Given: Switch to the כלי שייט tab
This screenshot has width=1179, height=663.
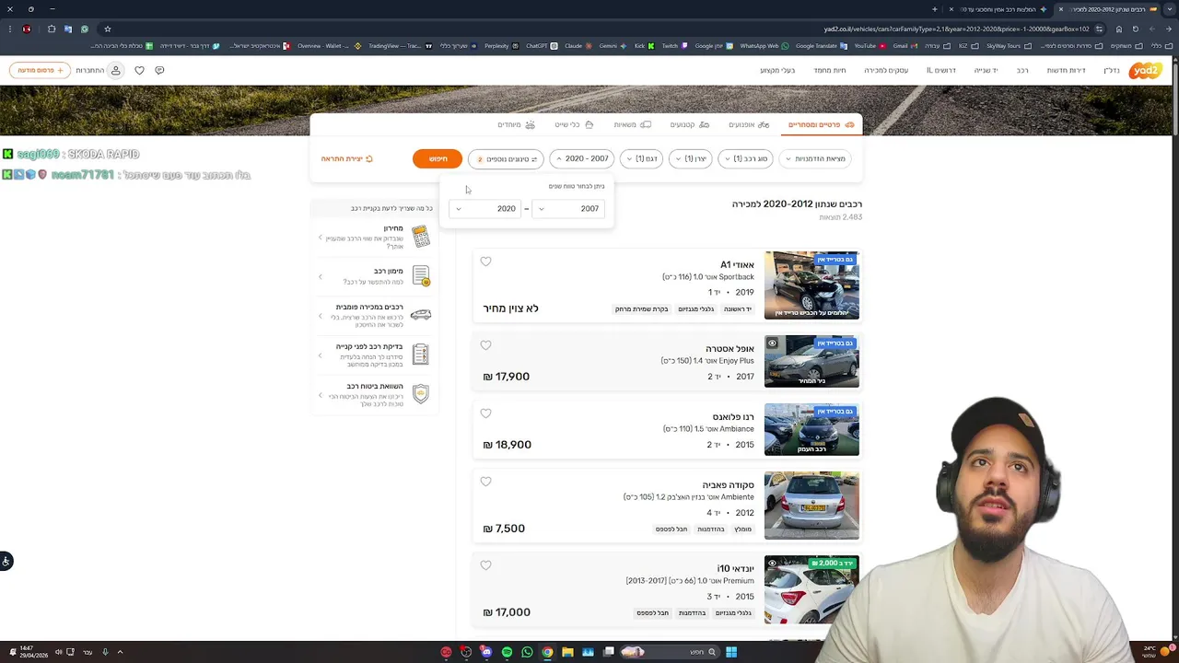Looking at the screenshot, I should coord(574,124).
